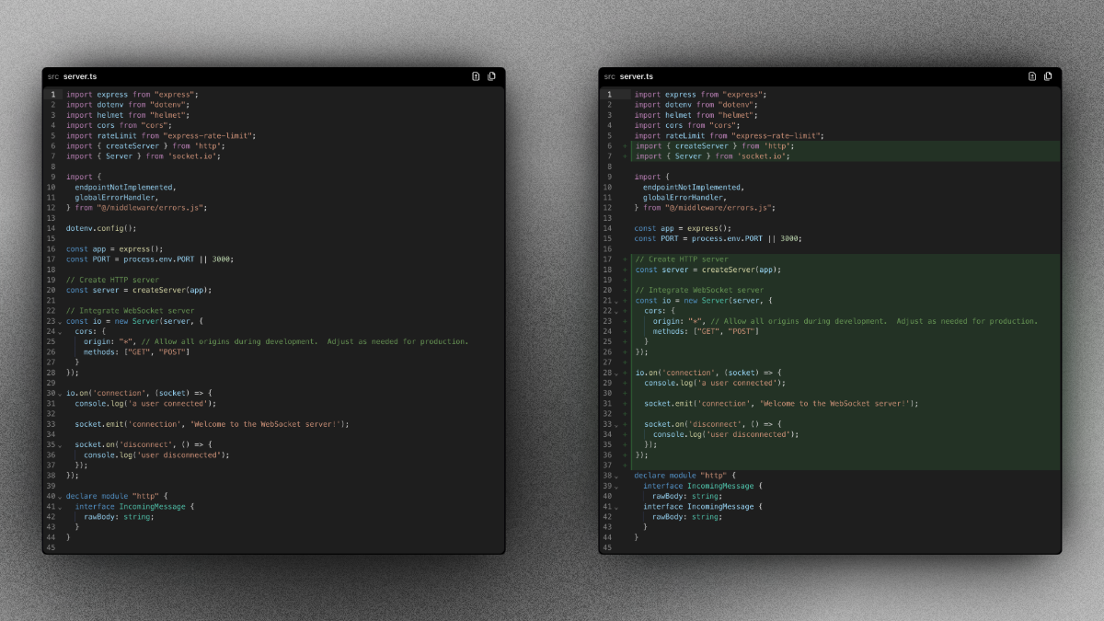Click the copy icon in the left panel header
This screenshot has height=621, width=1104.
pyautogui.click(x=491, y=76)
